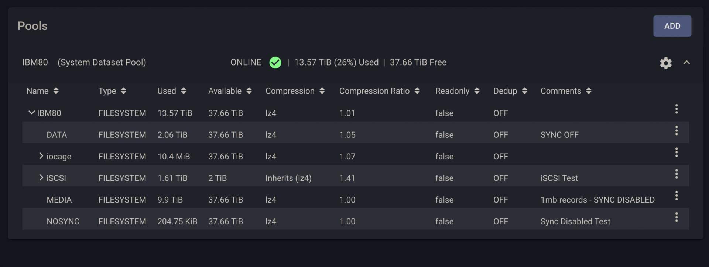
Task: Click the ADD pool button
Action: pos(672,26)
